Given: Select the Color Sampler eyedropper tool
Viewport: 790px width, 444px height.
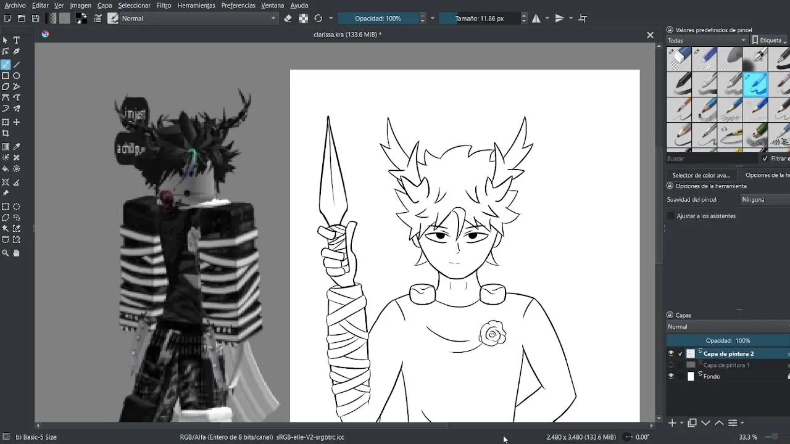Looking at the screenshot, I should click(x=17, y=147).
